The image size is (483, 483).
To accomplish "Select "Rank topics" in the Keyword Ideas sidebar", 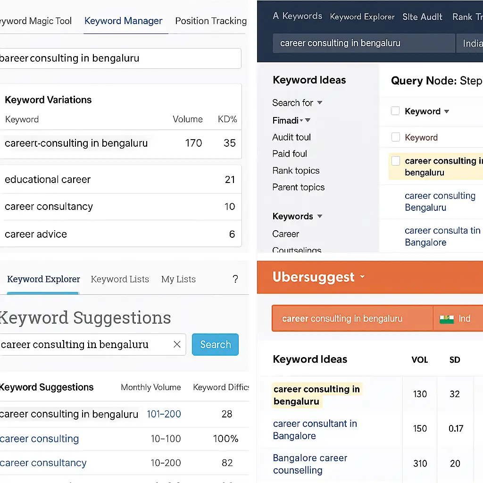I will [296, 171].
